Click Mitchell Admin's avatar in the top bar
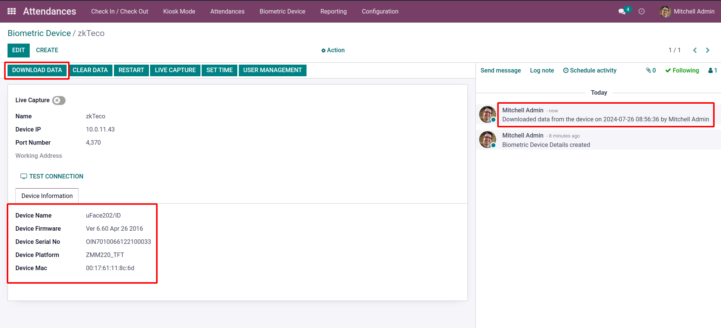This screenshot has height=328, width=721. click(665, 11)
